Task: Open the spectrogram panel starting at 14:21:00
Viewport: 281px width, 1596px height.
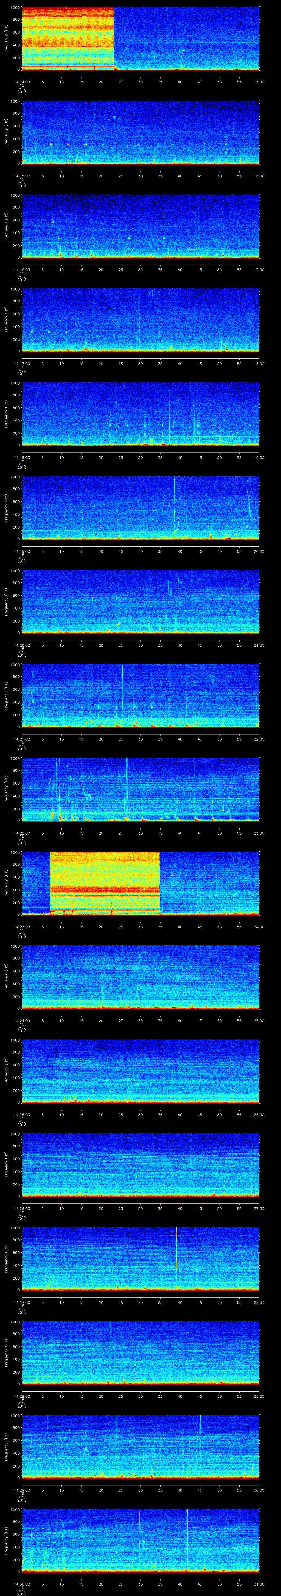Action: coord(140,695)
